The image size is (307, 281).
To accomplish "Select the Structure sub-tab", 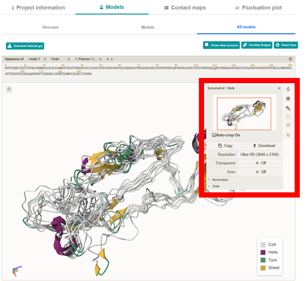I will 50,27.
